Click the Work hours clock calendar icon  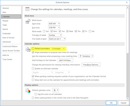coord(28,21)
